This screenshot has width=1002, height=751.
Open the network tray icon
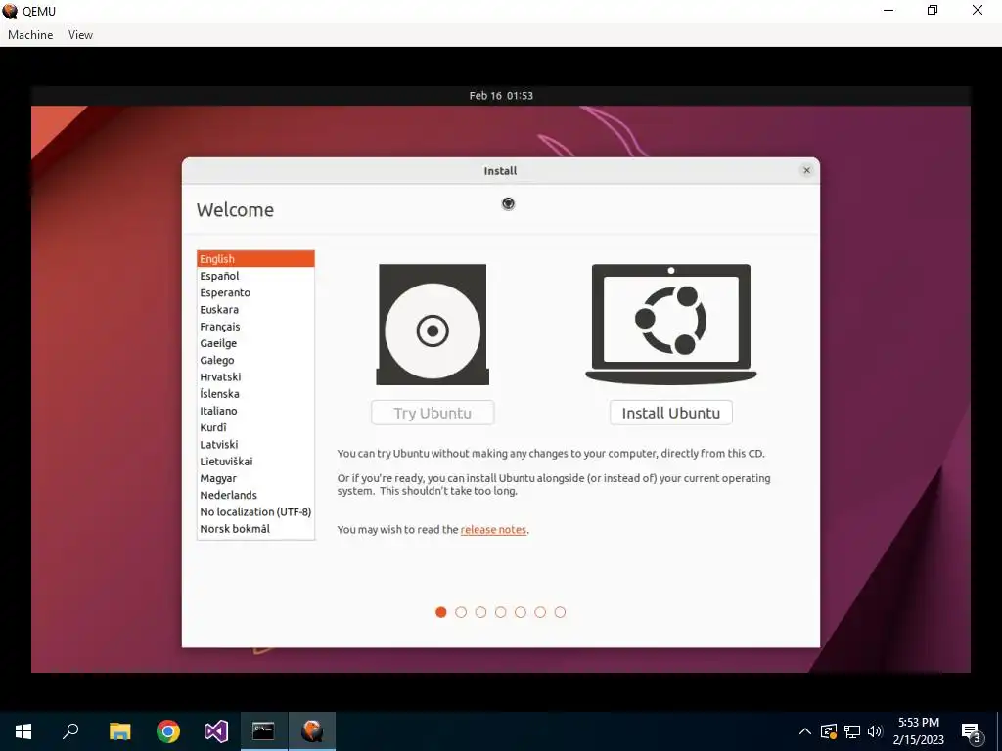click(x=852, y=731)
